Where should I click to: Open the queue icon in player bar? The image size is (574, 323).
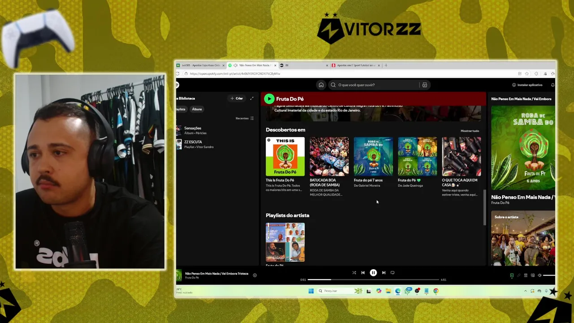pyautogui.click(x=526, y=275)
